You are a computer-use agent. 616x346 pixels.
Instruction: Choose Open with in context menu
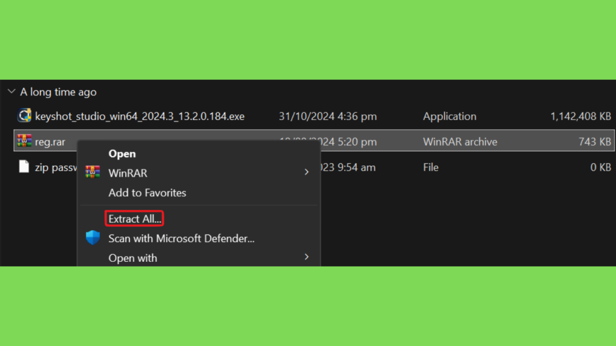coord(133,258)
